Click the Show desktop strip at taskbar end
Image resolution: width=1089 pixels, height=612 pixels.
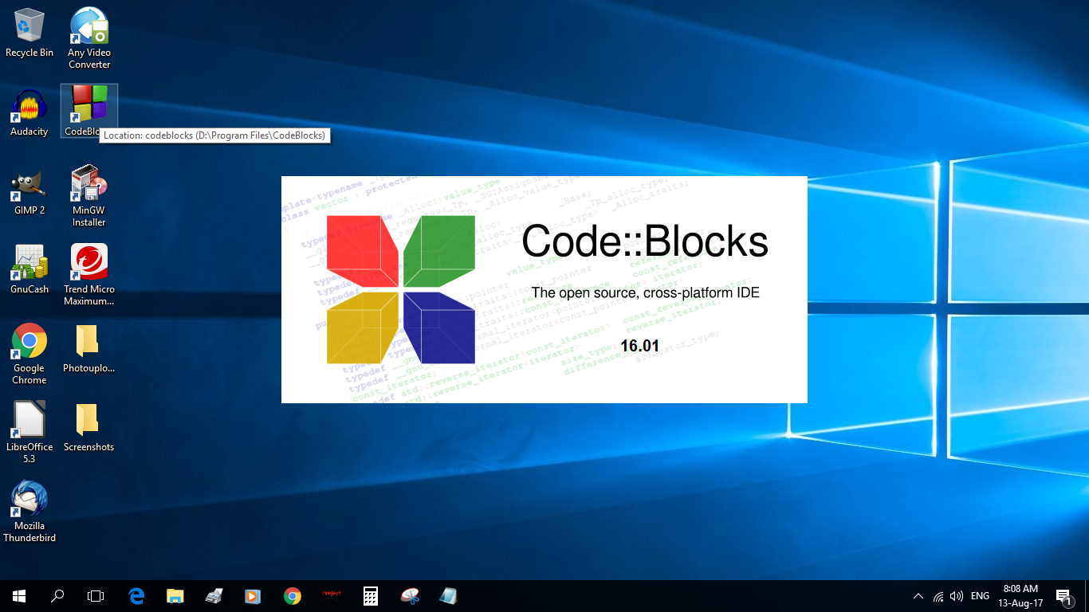(1087, 596)
